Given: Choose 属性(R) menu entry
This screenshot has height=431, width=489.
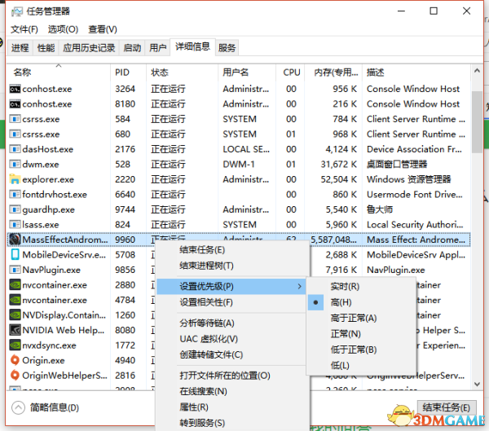Looking at the screenshot, I should tap(232, 407).
